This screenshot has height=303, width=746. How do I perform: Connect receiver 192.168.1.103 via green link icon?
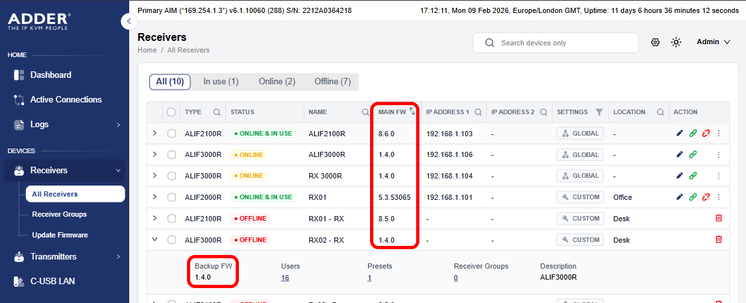(x=693, y=134)
